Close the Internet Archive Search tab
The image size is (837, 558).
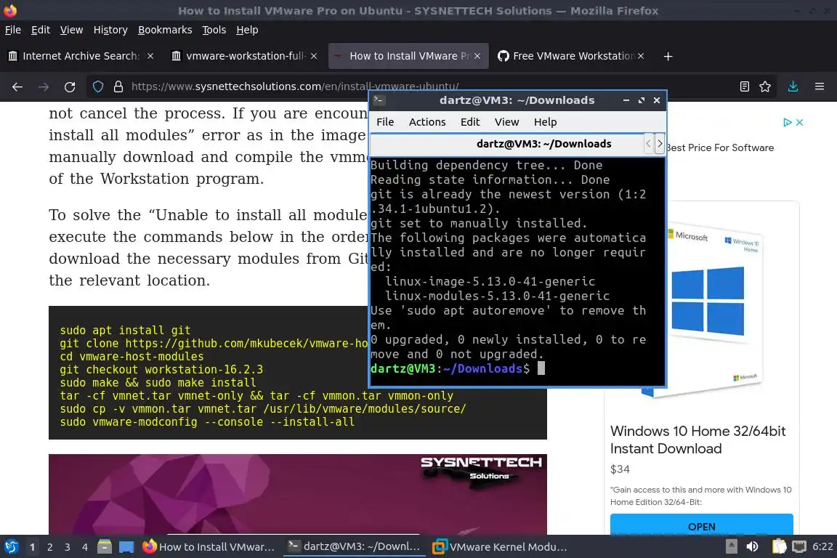pos(150,56)
